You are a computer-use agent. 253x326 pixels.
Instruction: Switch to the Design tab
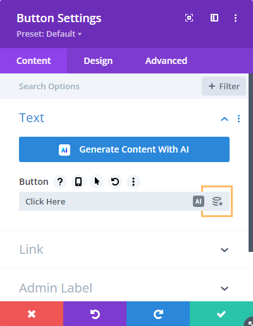98,61
